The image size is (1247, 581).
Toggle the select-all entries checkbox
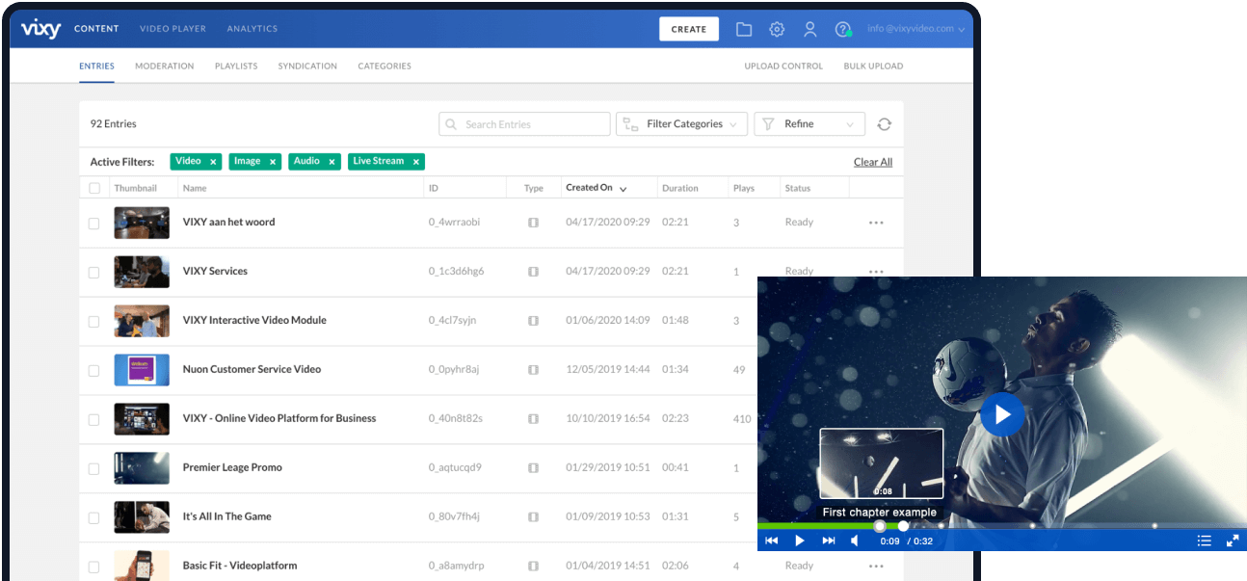(x=94, y=189)
